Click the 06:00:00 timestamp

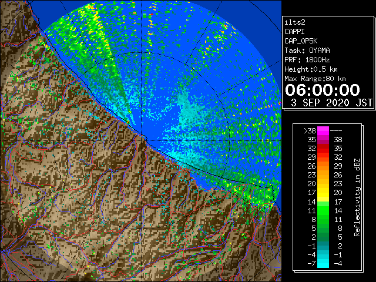coord(323,90)
